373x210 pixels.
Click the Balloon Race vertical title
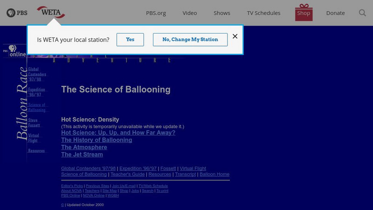tap(22, 103)
